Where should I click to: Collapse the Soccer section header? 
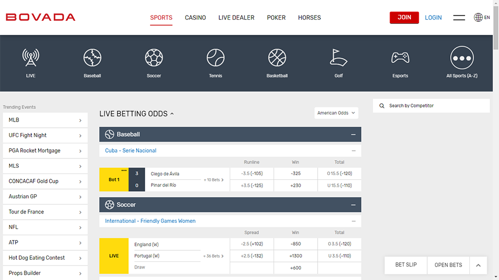coord(353,205)
